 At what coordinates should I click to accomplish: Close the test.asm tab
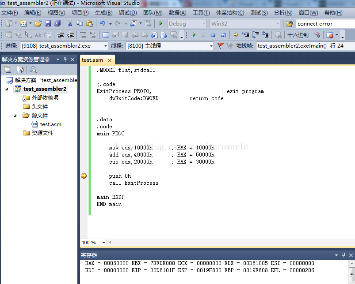click(110, 60)
